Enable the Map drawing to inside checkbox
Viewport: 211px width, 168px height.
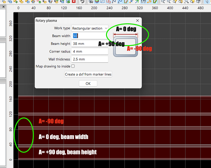[73, 66]
